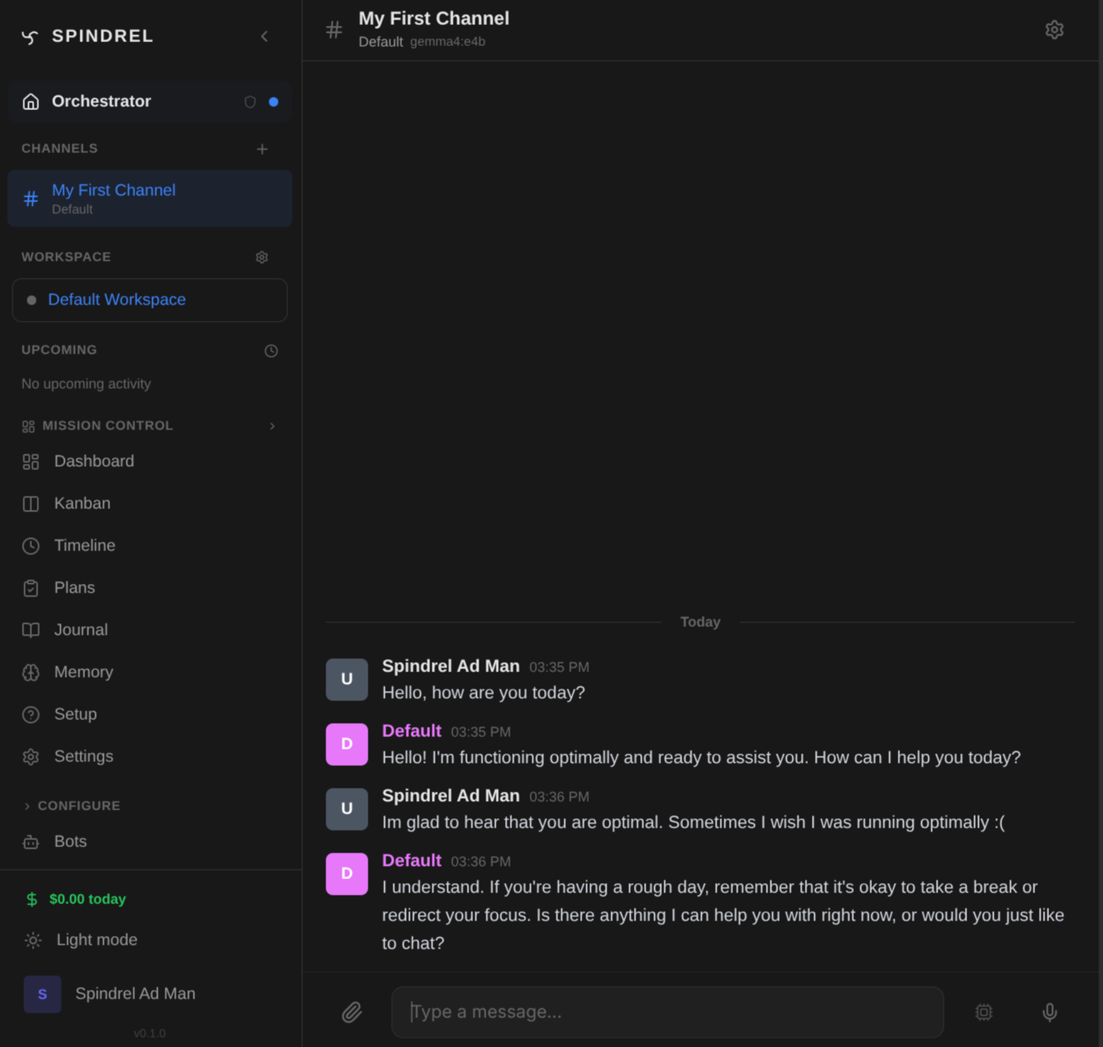Image resolution: width=1103 pixels, height=1047 pixels.
Task: Open the Dashboard panel
Action: pyautogui.click(x=94, y=461)
